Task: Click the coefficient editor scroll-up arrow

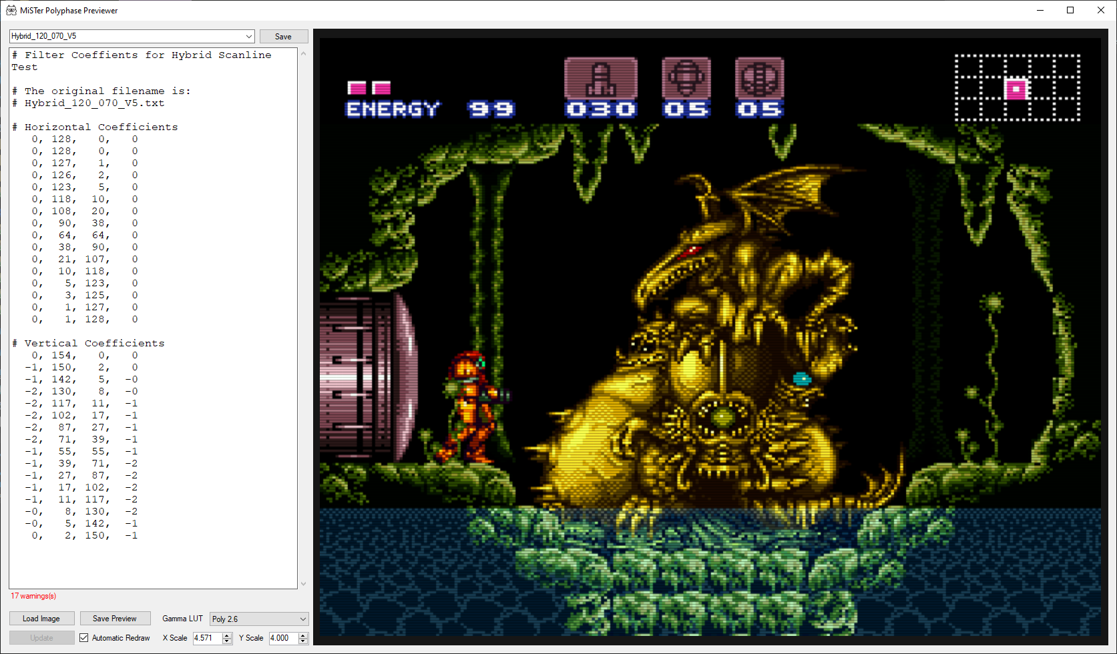Action: pyautogui.click(x=304, y=53)
